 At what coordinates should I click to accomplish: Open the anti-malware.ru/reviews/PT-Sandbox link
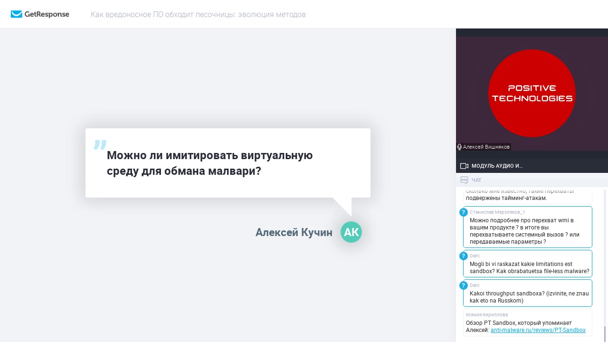click(x=538, y=330)
